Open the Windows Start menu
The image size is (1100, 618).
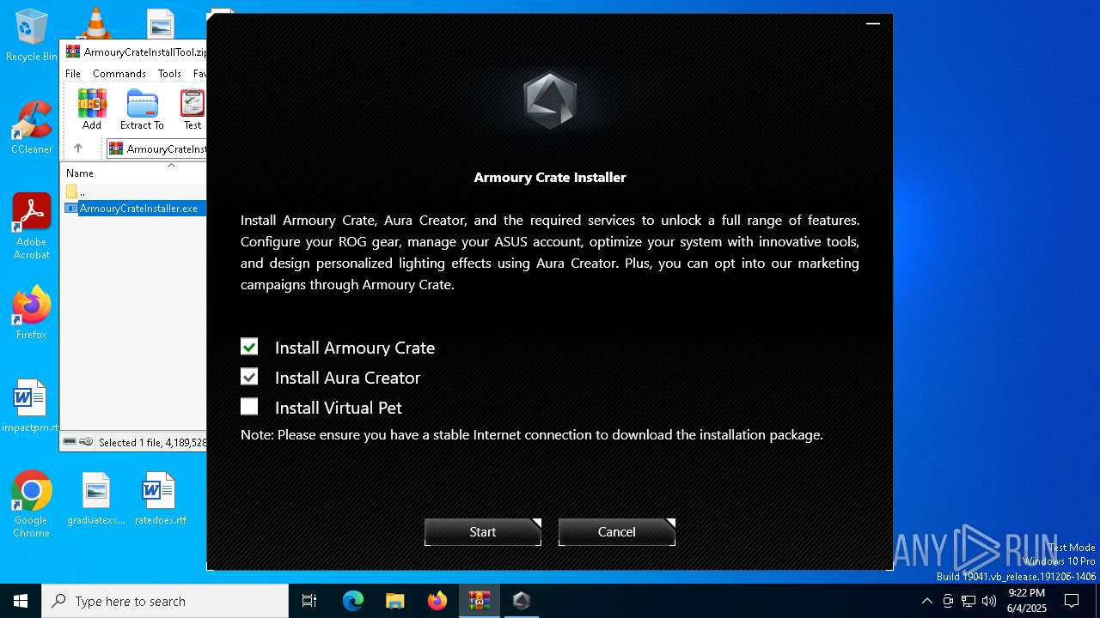point(21,601)
